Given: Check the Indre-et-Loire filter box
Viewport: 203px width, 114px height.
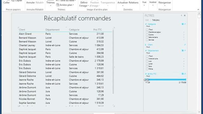Looking at the screenshot, I should 147,59.
